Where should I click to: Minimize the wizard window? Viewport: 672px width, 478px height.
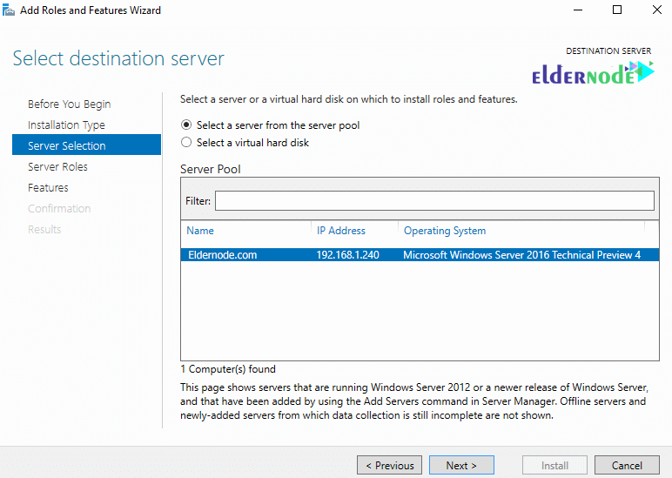pos(578,10)
